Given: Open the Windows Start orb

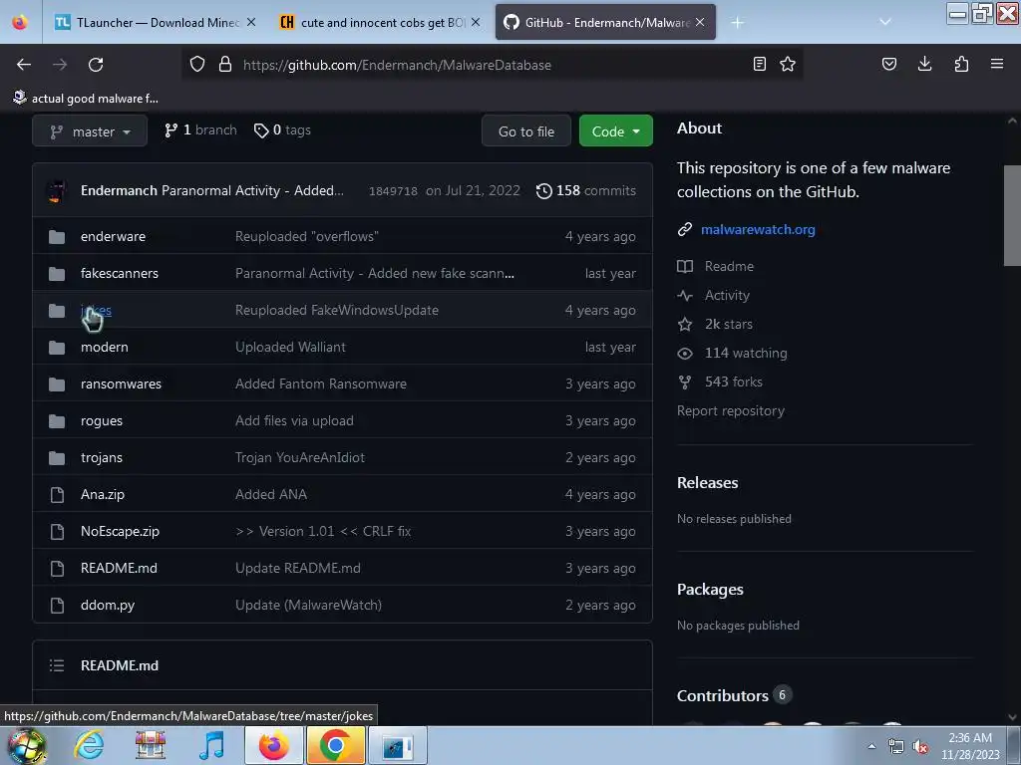Looking at the screenshot, I should coord(26,745).
